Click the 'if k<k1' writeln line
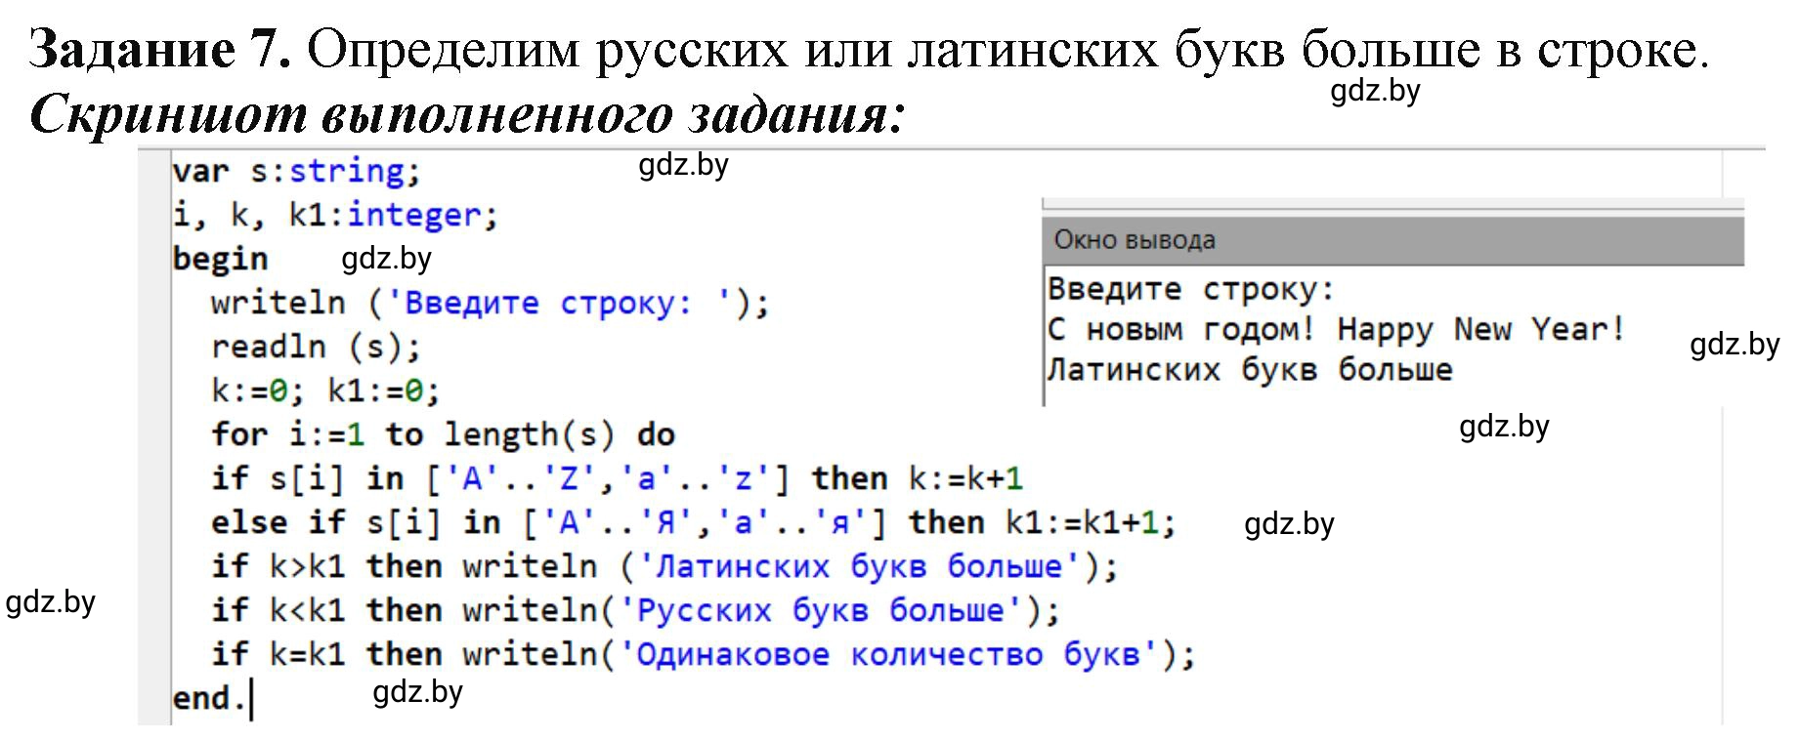This screenshot has height=740, width=1799. pyautogui.click(x=635, y=610)
